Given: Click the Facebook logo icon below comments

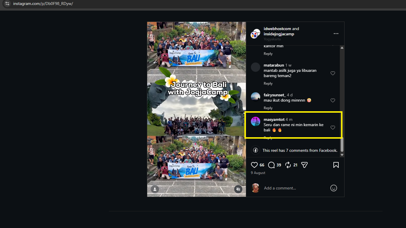Looking at the screenshot, I should click(x=256, y=150).
